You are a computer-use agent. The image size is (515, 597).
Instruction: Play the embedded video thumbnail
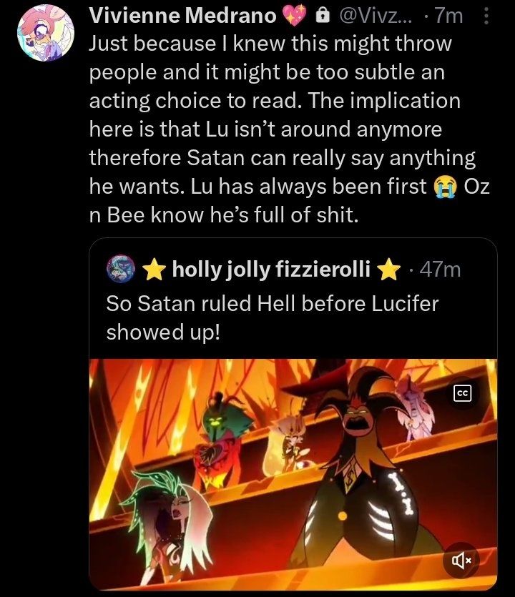(293, 474)
